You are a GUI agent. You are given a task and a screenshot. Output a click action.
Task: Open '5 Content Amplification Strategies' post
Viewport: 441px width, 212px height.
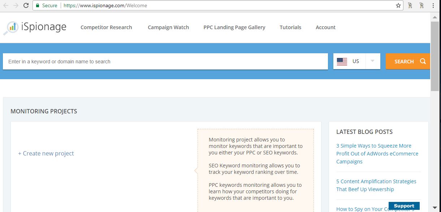point(376,185)
